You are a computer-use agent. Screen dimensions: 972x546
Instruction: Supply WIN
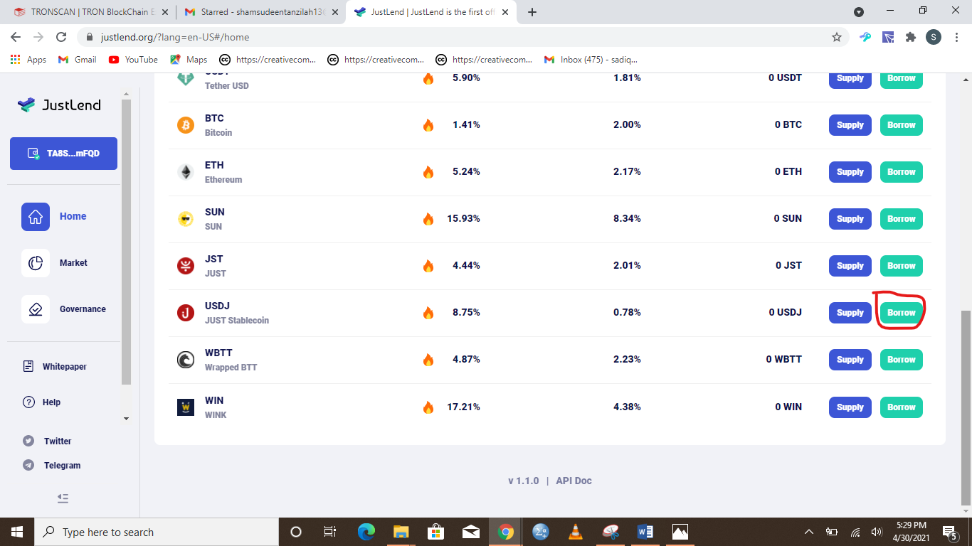850,407
